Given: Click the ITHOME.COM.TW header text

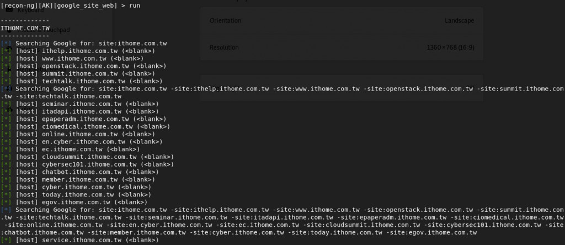Looking at the screenshot, I should coord(25,28).
